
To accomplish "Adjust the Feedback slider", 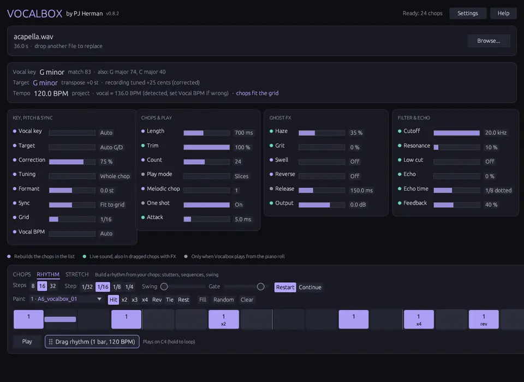I will [457, 205].
